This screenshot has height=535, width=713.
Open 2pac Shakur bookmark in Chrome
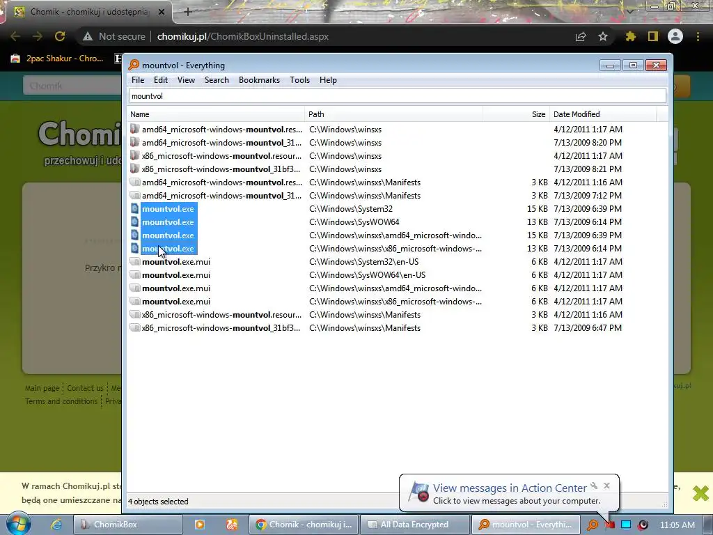(57, 59)
